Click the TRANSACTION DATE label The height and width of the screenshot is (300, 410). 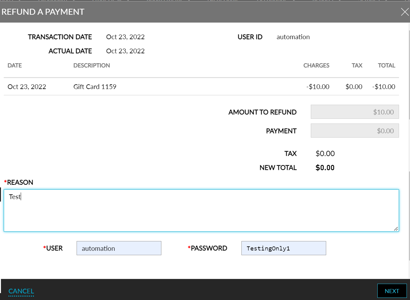(60, 37)
